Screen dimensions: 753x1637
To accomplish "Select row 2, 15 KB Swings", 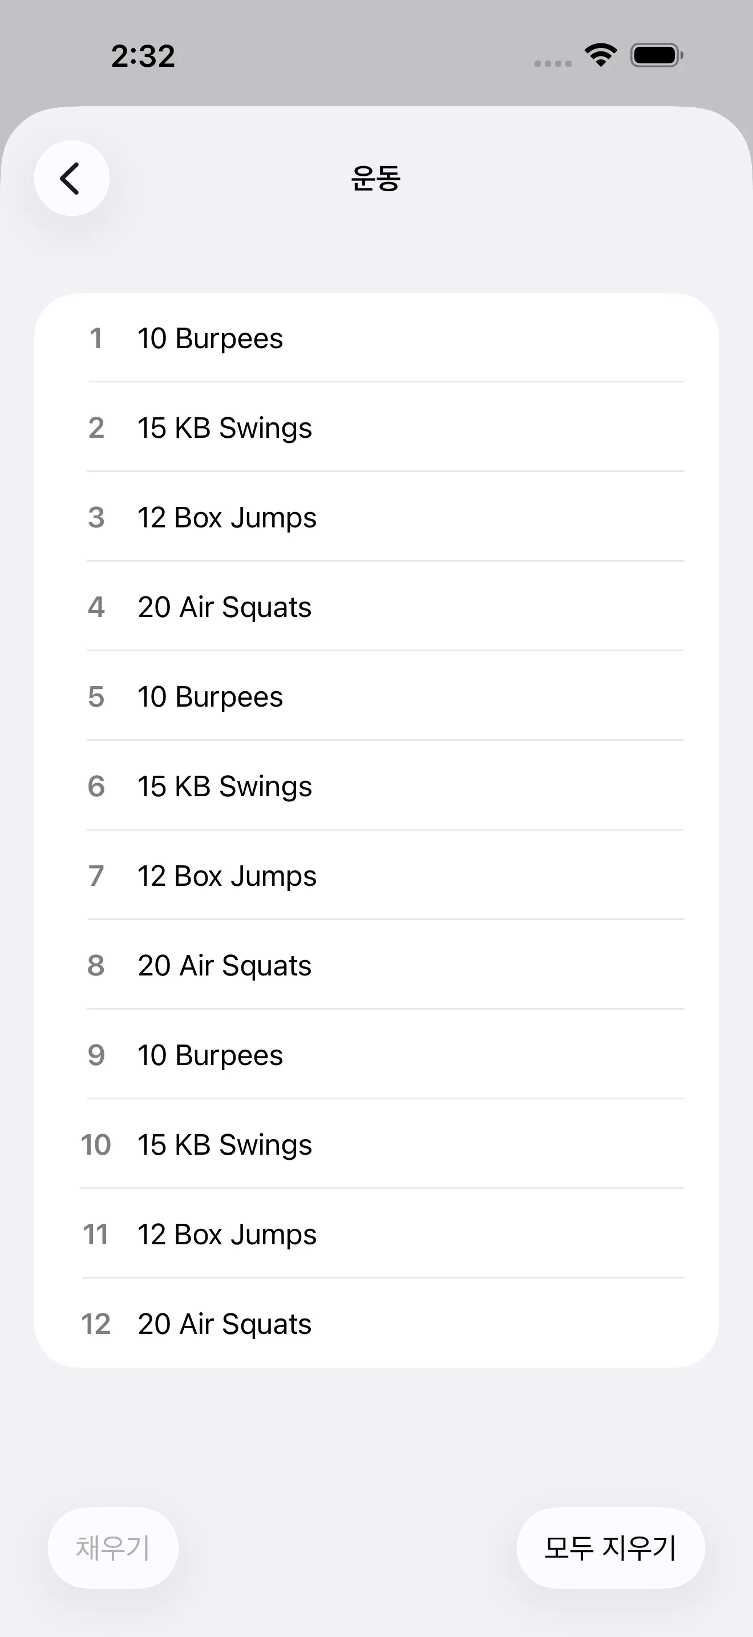I will (x=376, y=428).
